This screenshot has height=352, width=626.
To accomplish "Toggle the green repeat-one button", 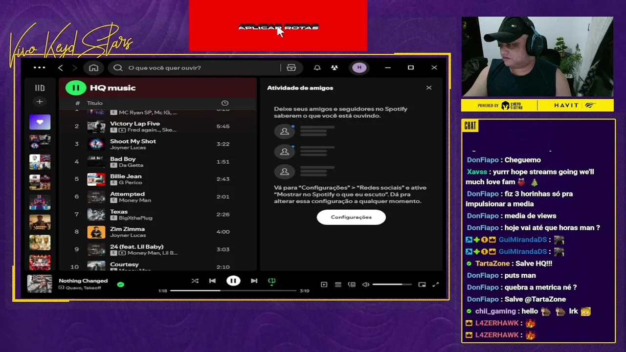I will (x=272, y=281).
